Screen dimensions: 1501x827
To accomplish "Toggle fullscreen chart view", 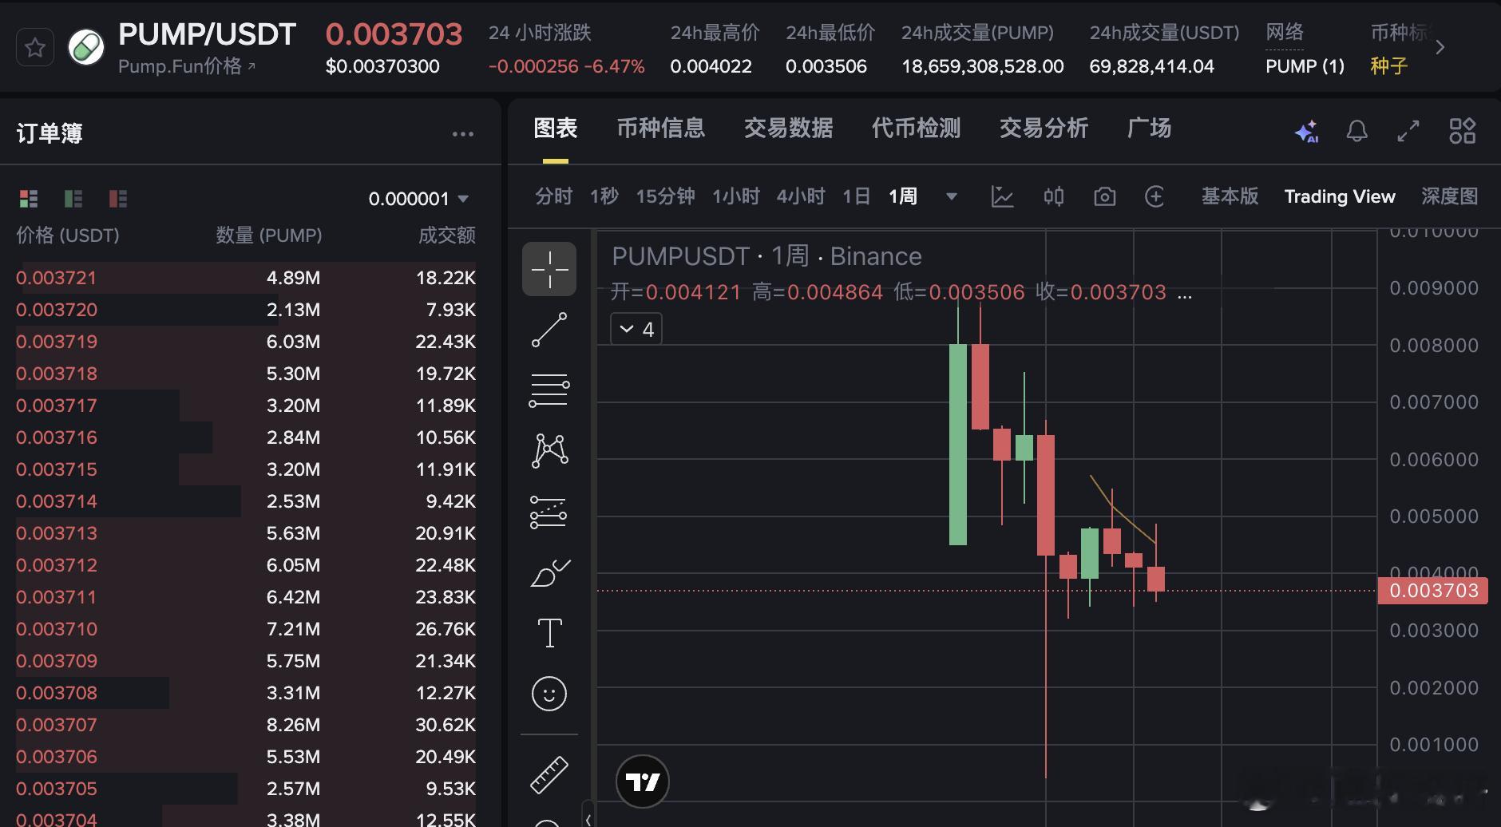I will pyautogui.click(x=1409, y=130).
